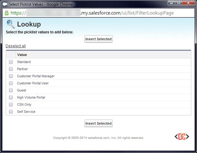Check the CSN Only checkbox
This screenshot has height=153, width=197.
(11, 104)
